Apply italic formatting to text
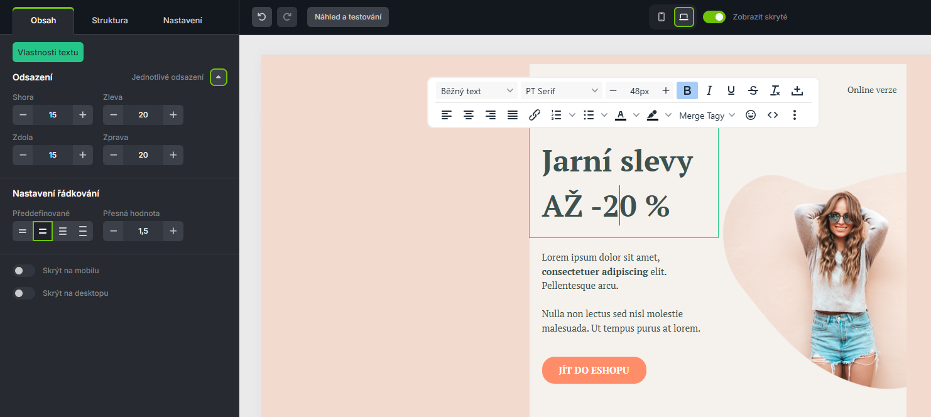The height and width of the screenshot is (417, 931). pyautogui.click(x=709, y=91)
